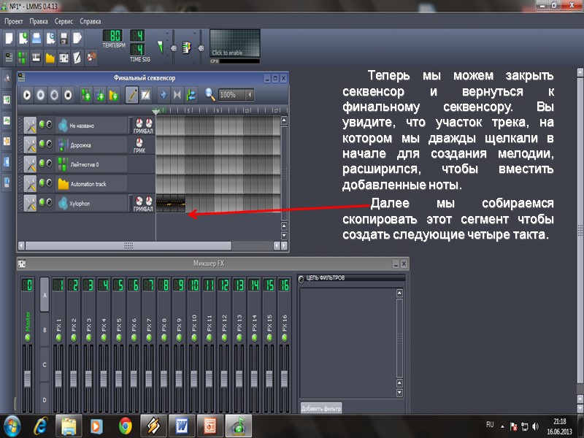Click Добавить фильтр button

coord(321,408)
